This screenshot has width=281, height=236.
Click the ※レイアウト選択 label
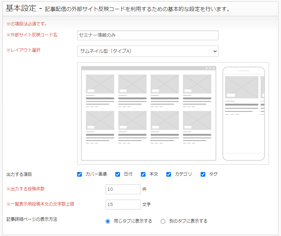pos(23,50)
